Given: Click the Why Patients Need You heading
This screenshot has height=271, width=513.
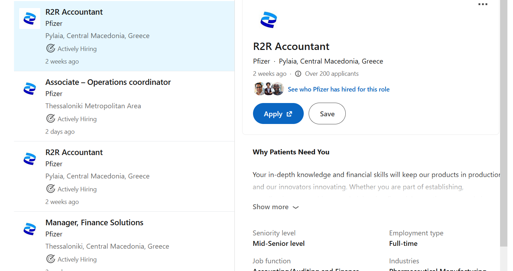Looking at the screenshot, I should 291,152.
